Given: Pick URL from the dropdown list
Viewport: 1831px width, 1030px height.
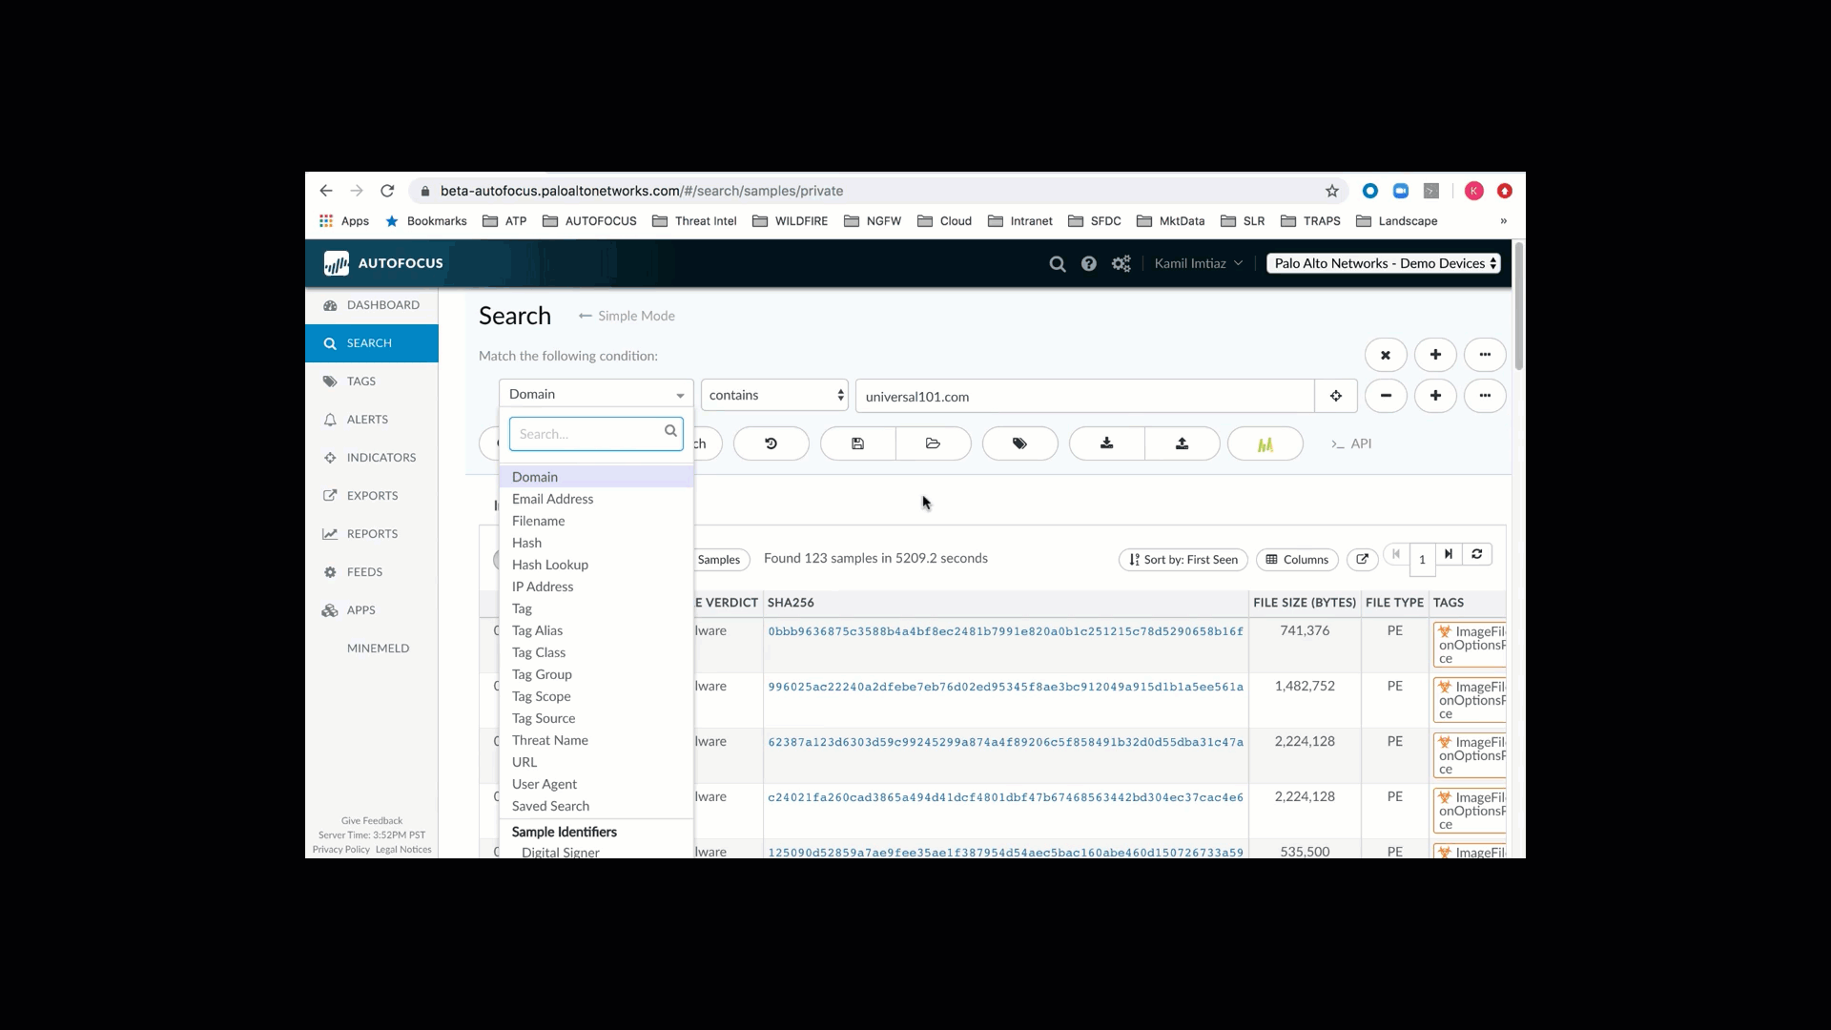Looking at the screenshot, I should pos(596,762).
